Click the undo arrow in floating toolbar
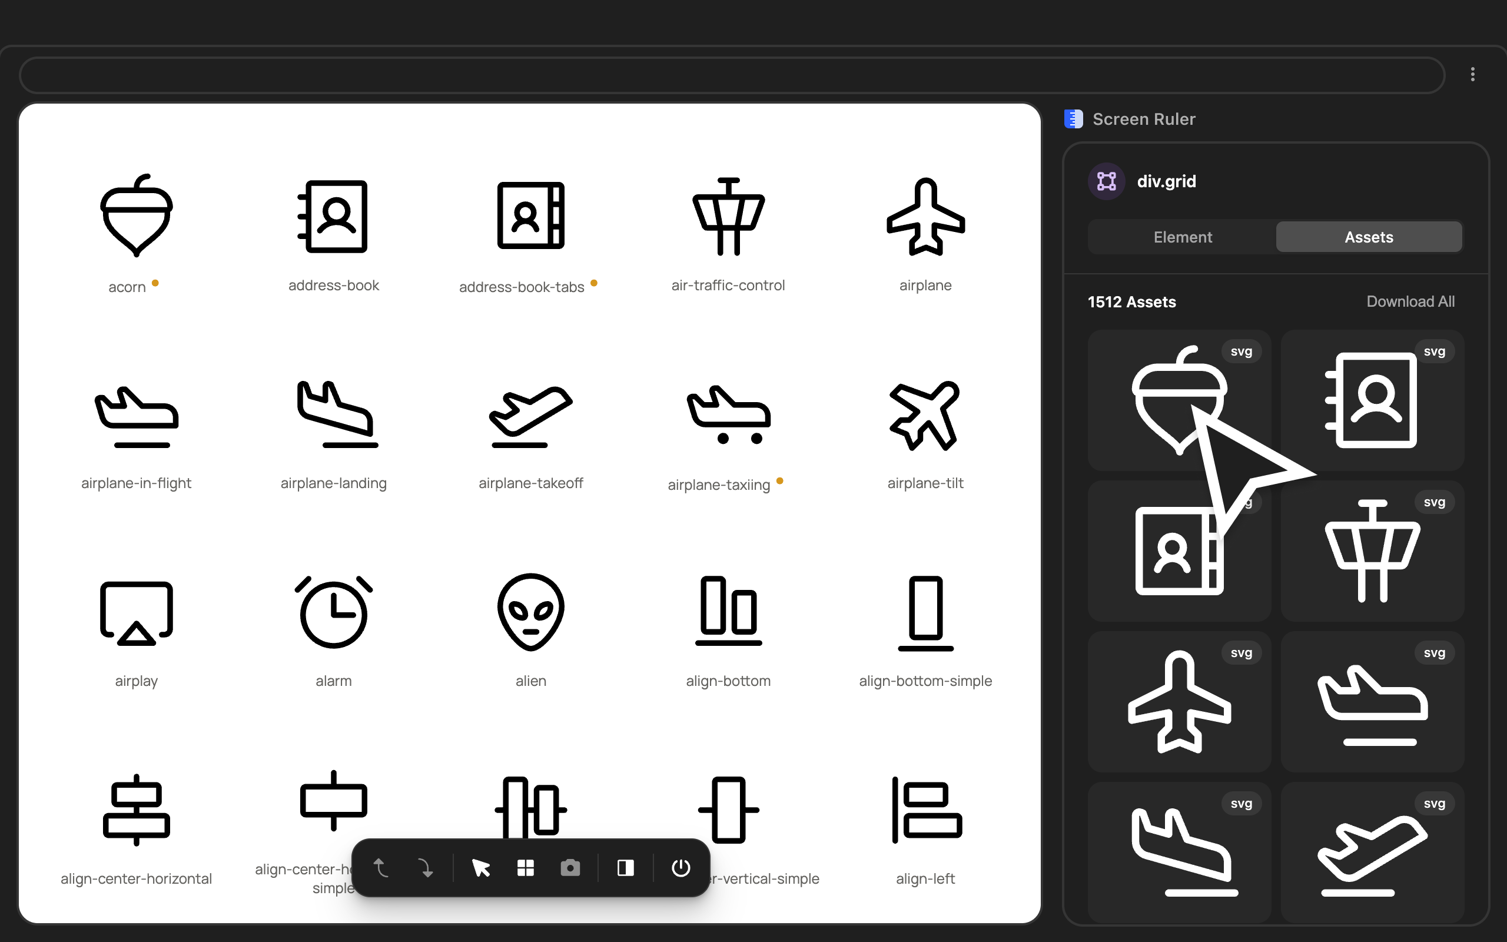The width and height of the screenshot is (1507, 942). 380,868
